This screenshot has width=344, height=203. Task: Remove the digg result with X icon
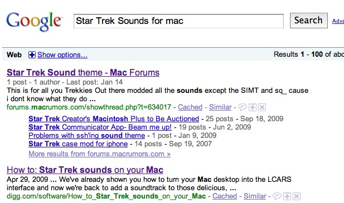297,196
